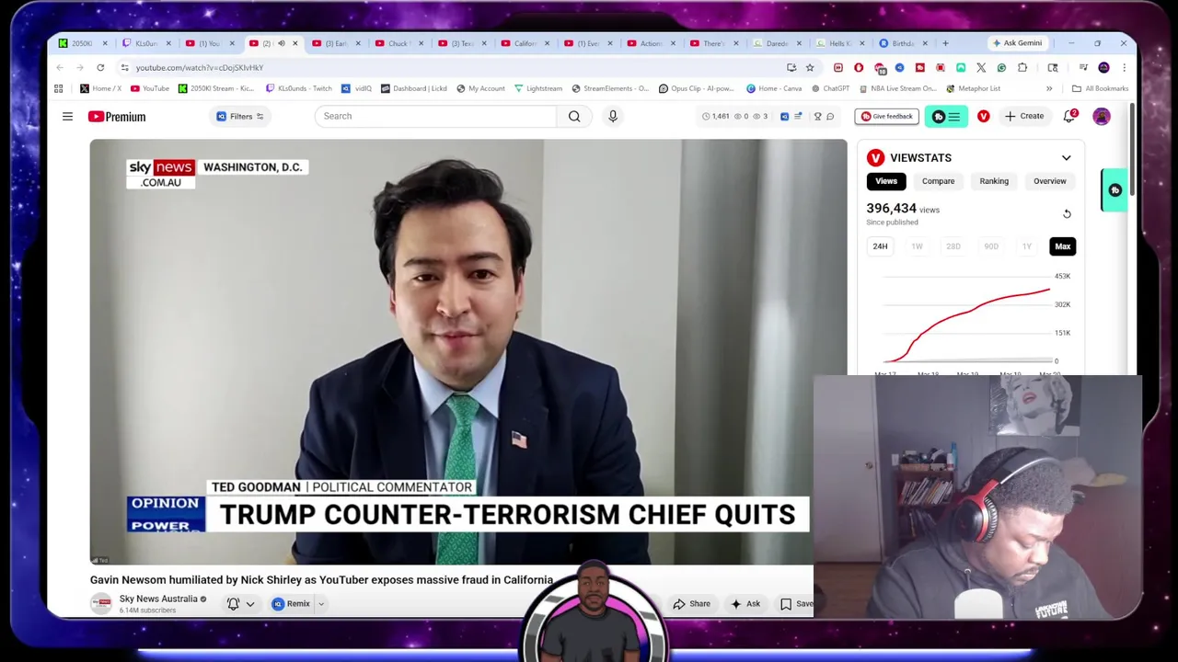Click the Remix button
The width and height of the screenshot is (1178, 662).
coord(291,604)
